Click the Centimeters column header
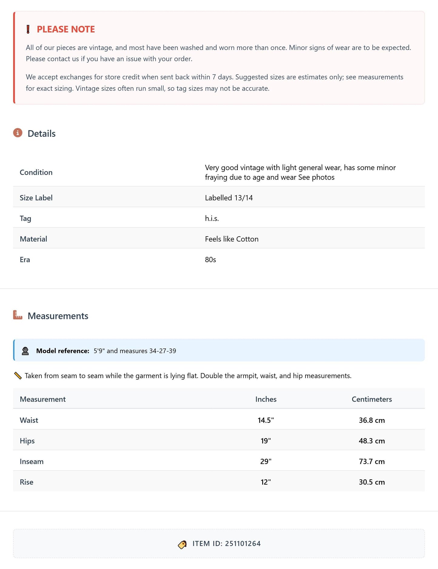Screen dimensions: 438x569 (x=372, y=399)
